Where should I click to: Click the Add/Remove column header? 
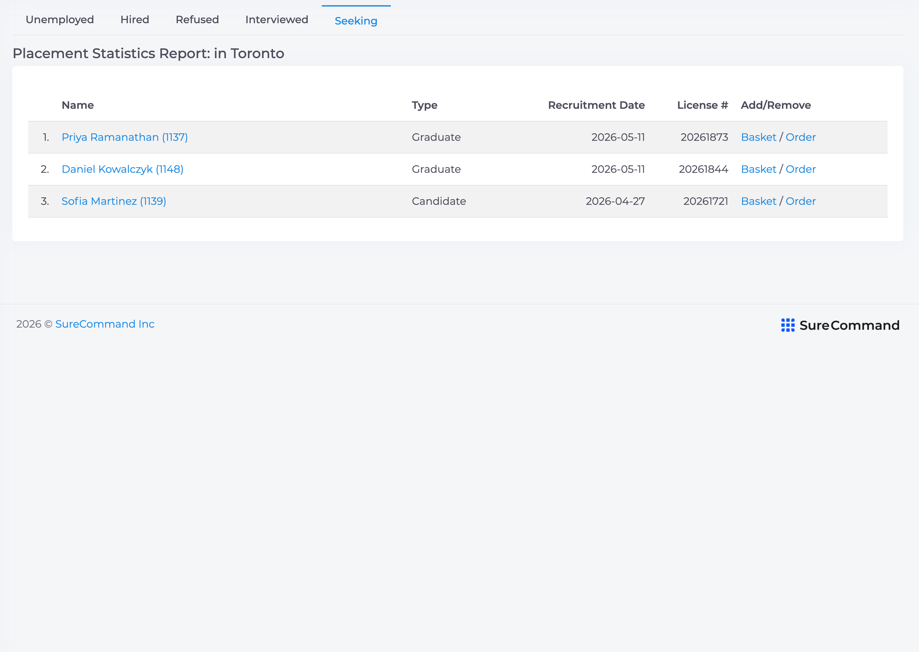coord(775,105)
